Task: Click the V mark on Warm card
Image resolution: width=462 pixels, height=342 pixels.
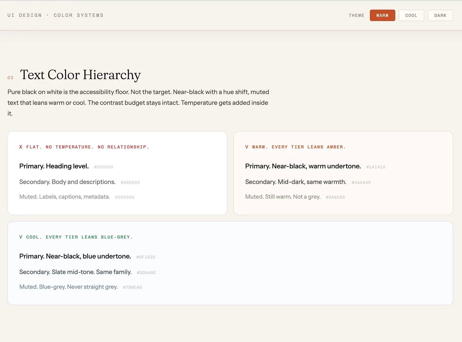Action: 247,147
